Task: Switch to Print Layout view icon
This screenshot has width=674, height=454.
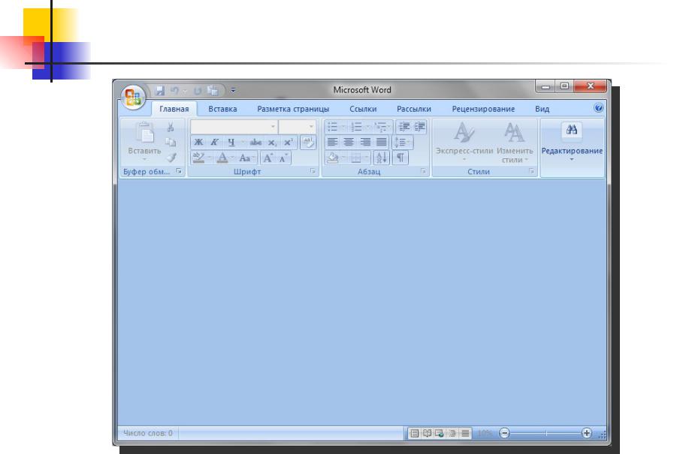Action: point(414,433)
